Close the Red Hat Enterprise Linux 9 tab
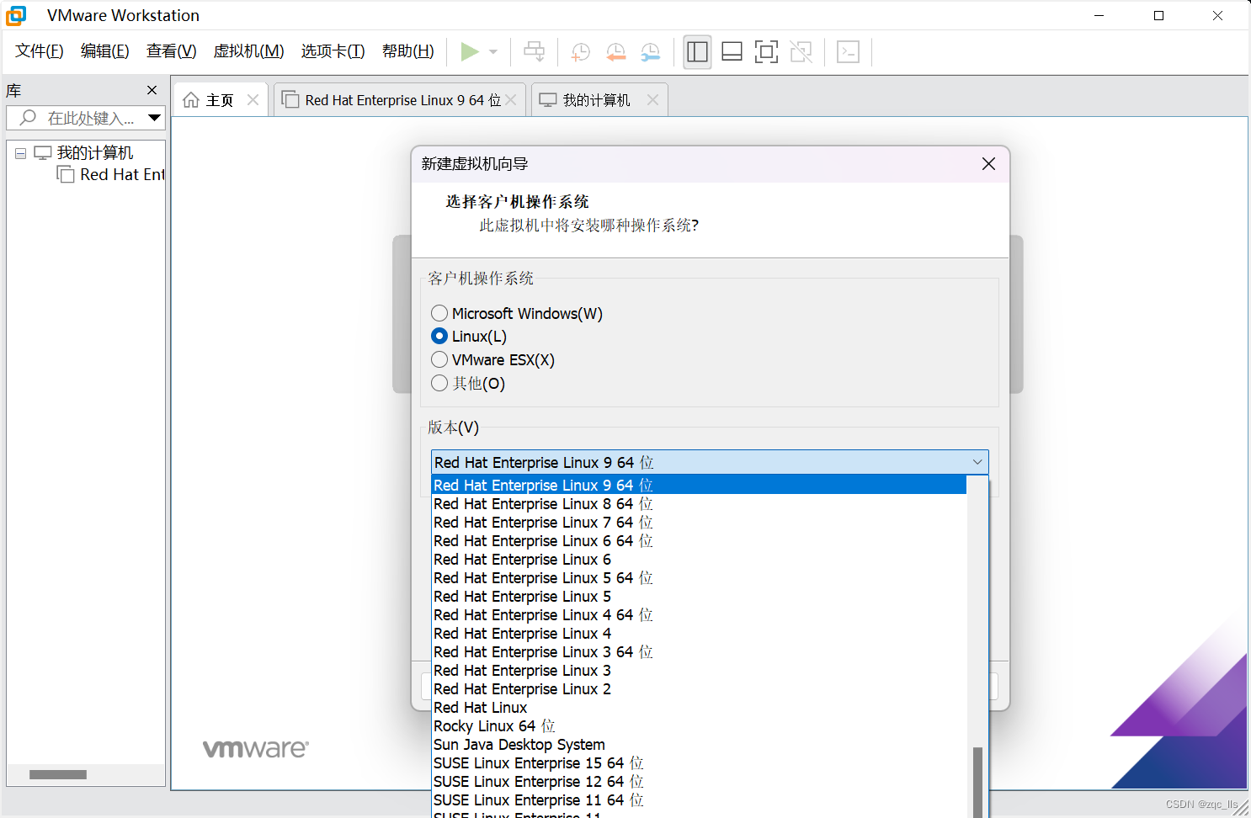The image size is (1251, 818). click(x=511, y=100)
